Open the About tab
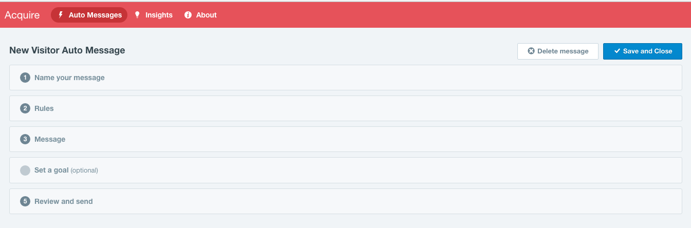691x228 pixels. tap(206, 15)
